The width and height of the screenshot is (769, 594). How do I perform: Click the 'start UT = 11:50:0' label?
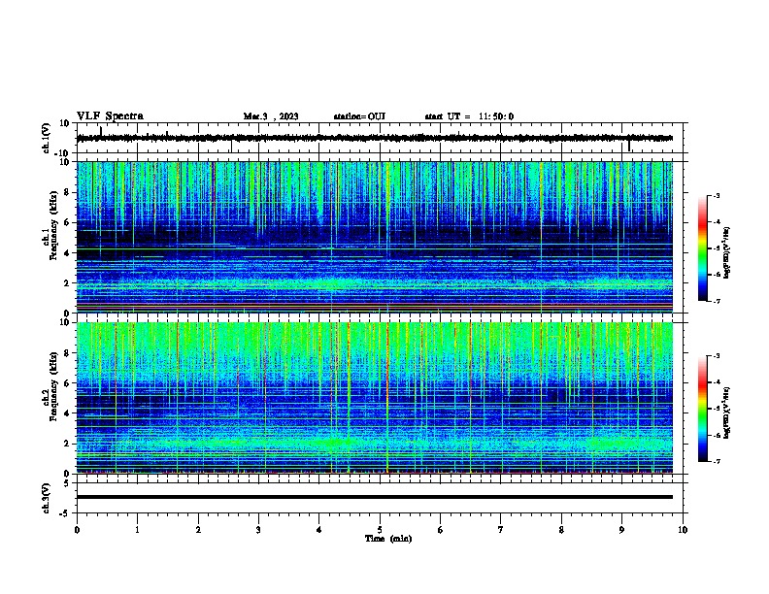pos(469,116)
